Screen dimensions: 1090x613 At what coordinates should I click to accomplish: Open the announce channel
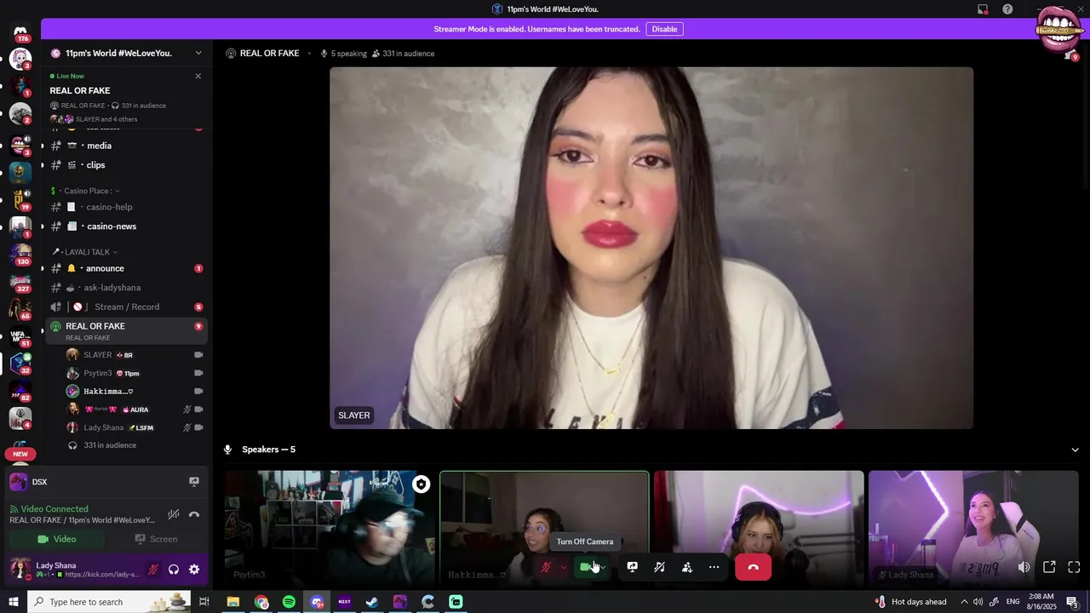pos(124,268)
